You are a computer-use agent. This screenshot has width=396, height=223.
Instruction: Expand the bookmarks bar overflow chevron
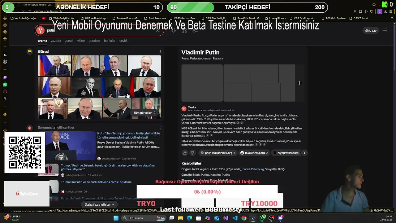[392, 18]
